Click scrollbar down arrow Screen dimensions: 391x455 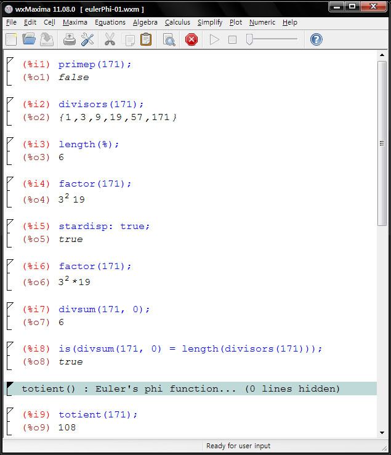coord(382,433)
